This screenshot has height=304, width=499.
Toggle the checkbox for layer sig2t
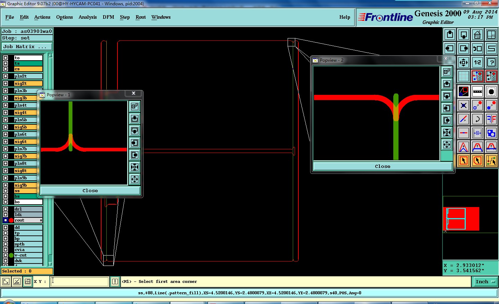click(6, 83)
